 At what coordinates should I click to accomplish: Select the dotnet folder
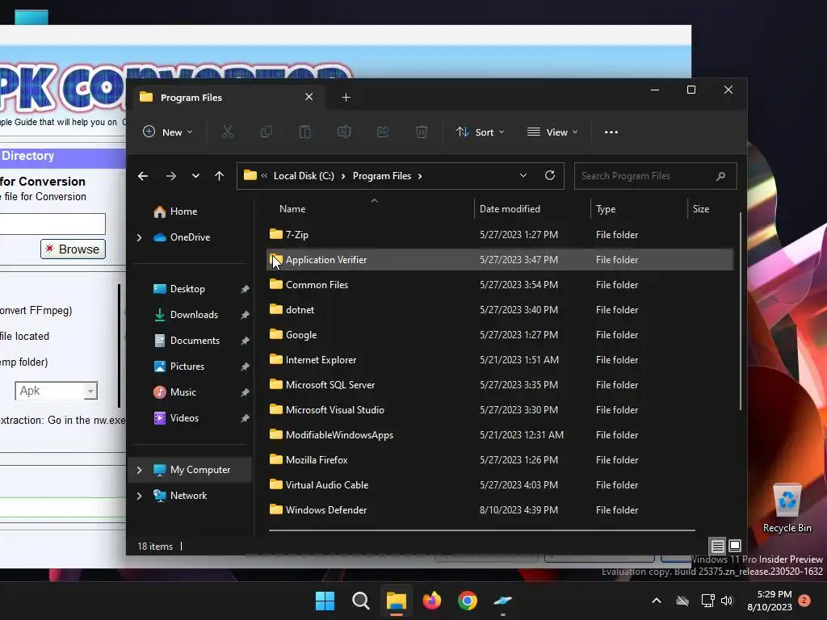click(499, 309)
